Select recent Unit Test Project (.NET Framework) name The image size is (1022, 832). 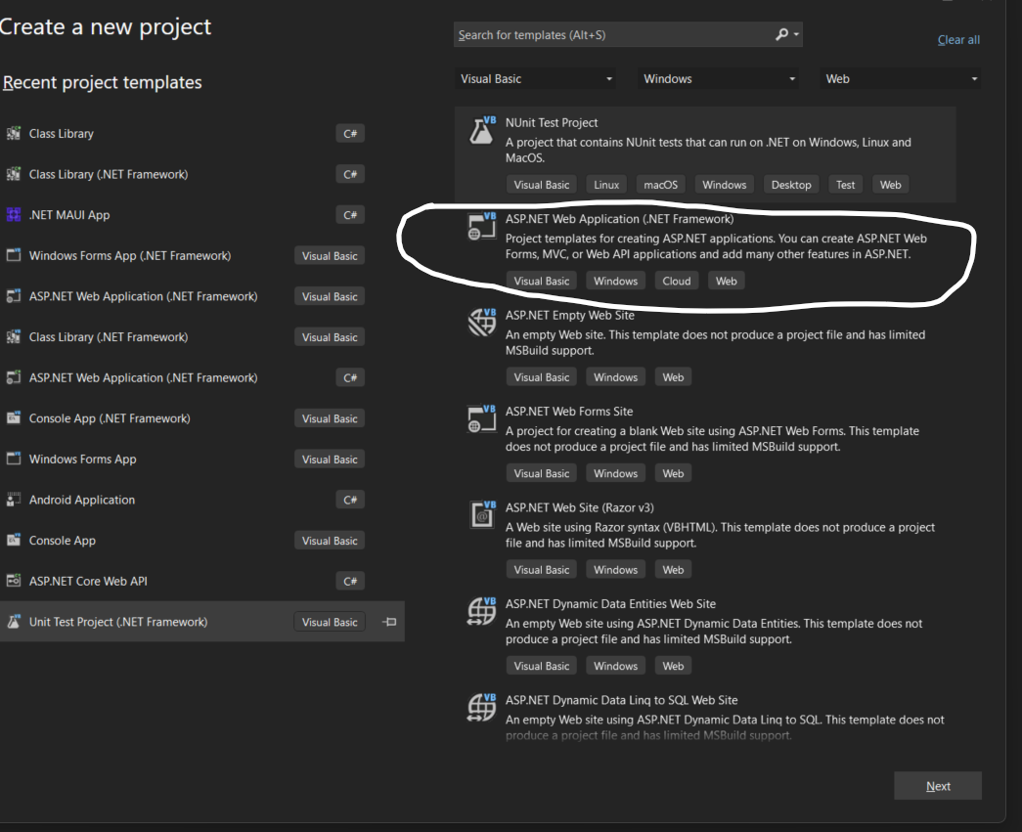click(x=118, y=622)
